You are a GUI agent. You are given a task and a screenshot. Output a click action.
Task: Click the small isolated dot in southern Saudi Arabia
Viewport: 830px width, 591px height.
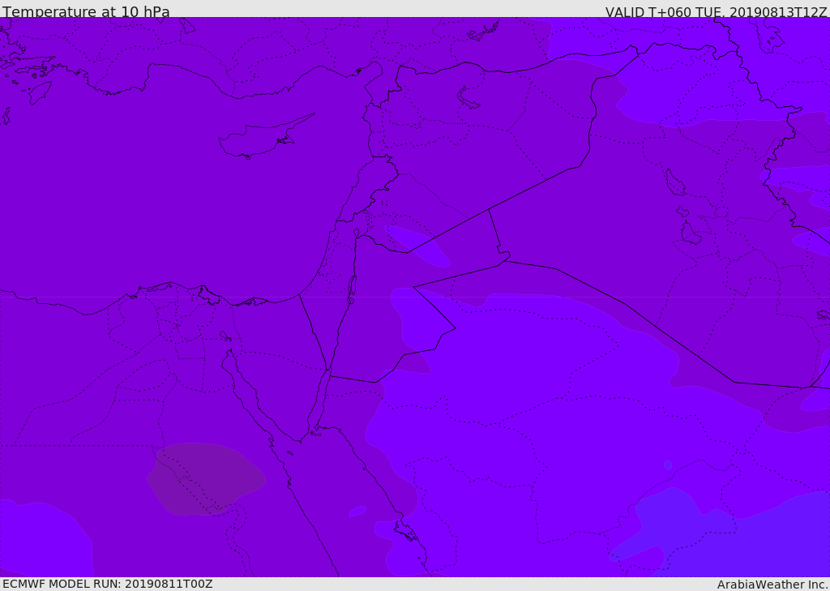click(x=667, y=465)
